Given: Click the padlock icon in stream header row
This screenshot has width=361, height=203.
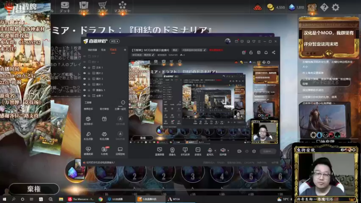Looking at the screenshot, I should 251,52.
